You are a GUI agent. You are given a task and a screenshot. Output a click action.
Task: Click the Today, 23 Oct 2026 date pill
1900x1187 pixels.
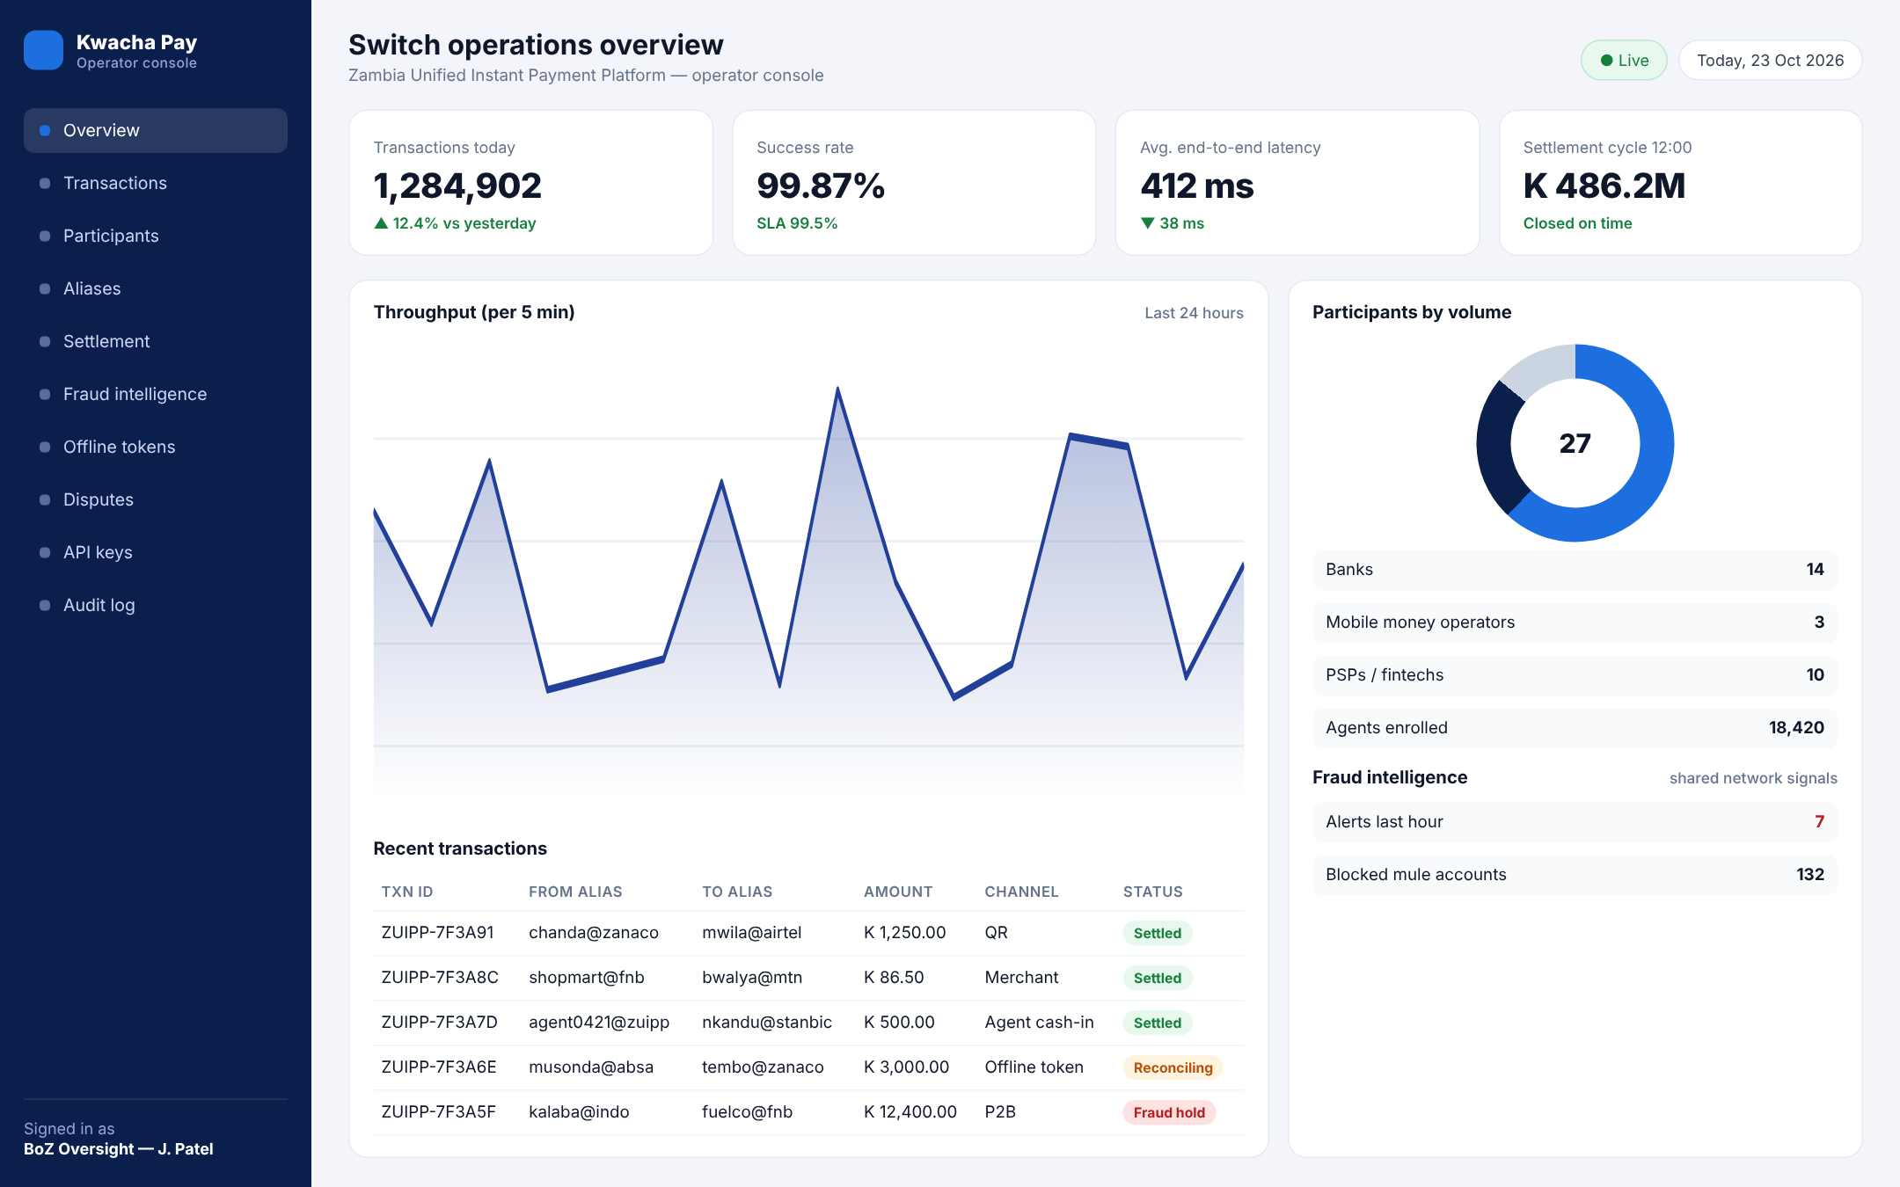coord(1770,61)
